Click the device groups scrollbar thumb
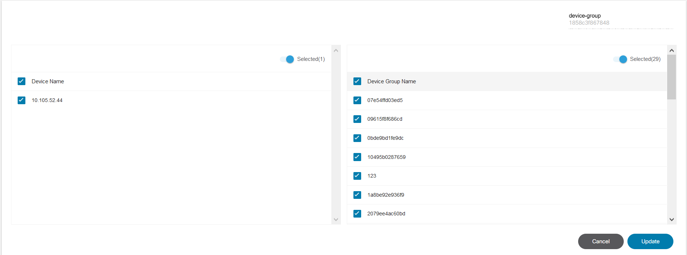687x255 pixels. pos(672,77)
